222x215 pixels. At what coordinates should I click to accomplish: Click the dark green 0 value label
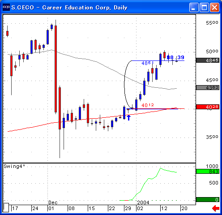tap(208, 199)
